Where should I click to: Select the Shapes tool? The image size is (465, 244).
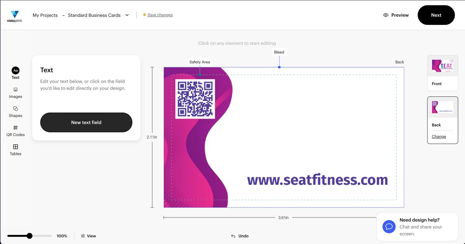[x=15, y=112]
